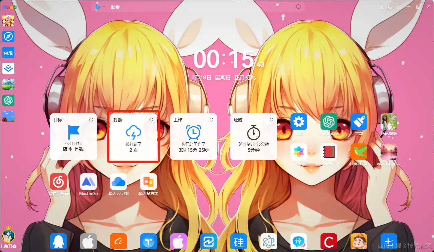Click the 5分钟 countdown value

pos(254,150)
